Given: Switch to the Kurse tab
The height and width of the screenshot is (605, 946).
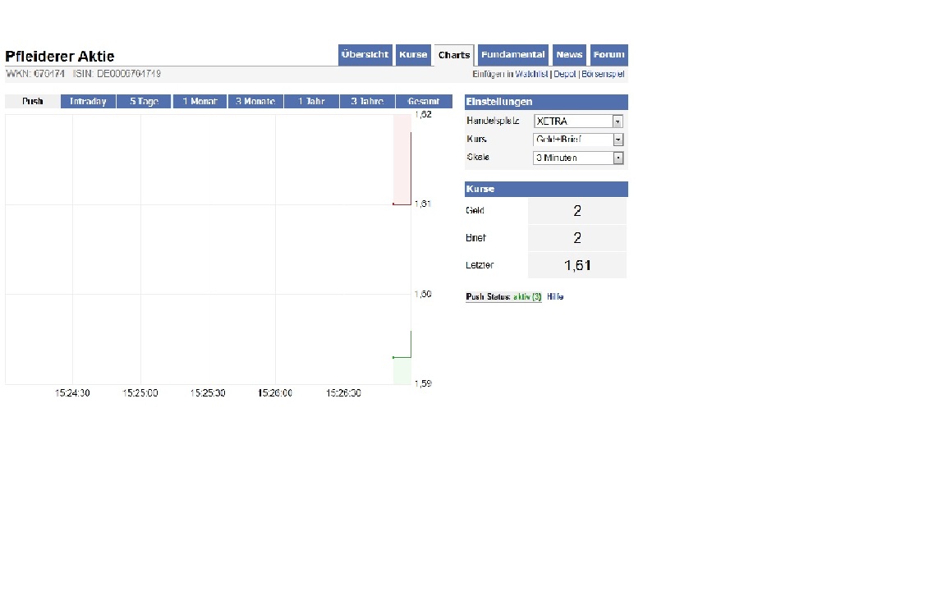Looking at the screenshot, I should [413, 55].
